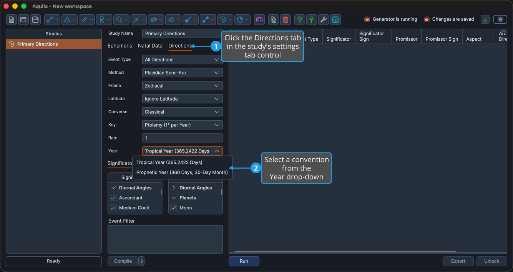Viewport: 513px width, 272px height.
Task: Open the Converse dropdown showing Classical
Action: [183, 112]
